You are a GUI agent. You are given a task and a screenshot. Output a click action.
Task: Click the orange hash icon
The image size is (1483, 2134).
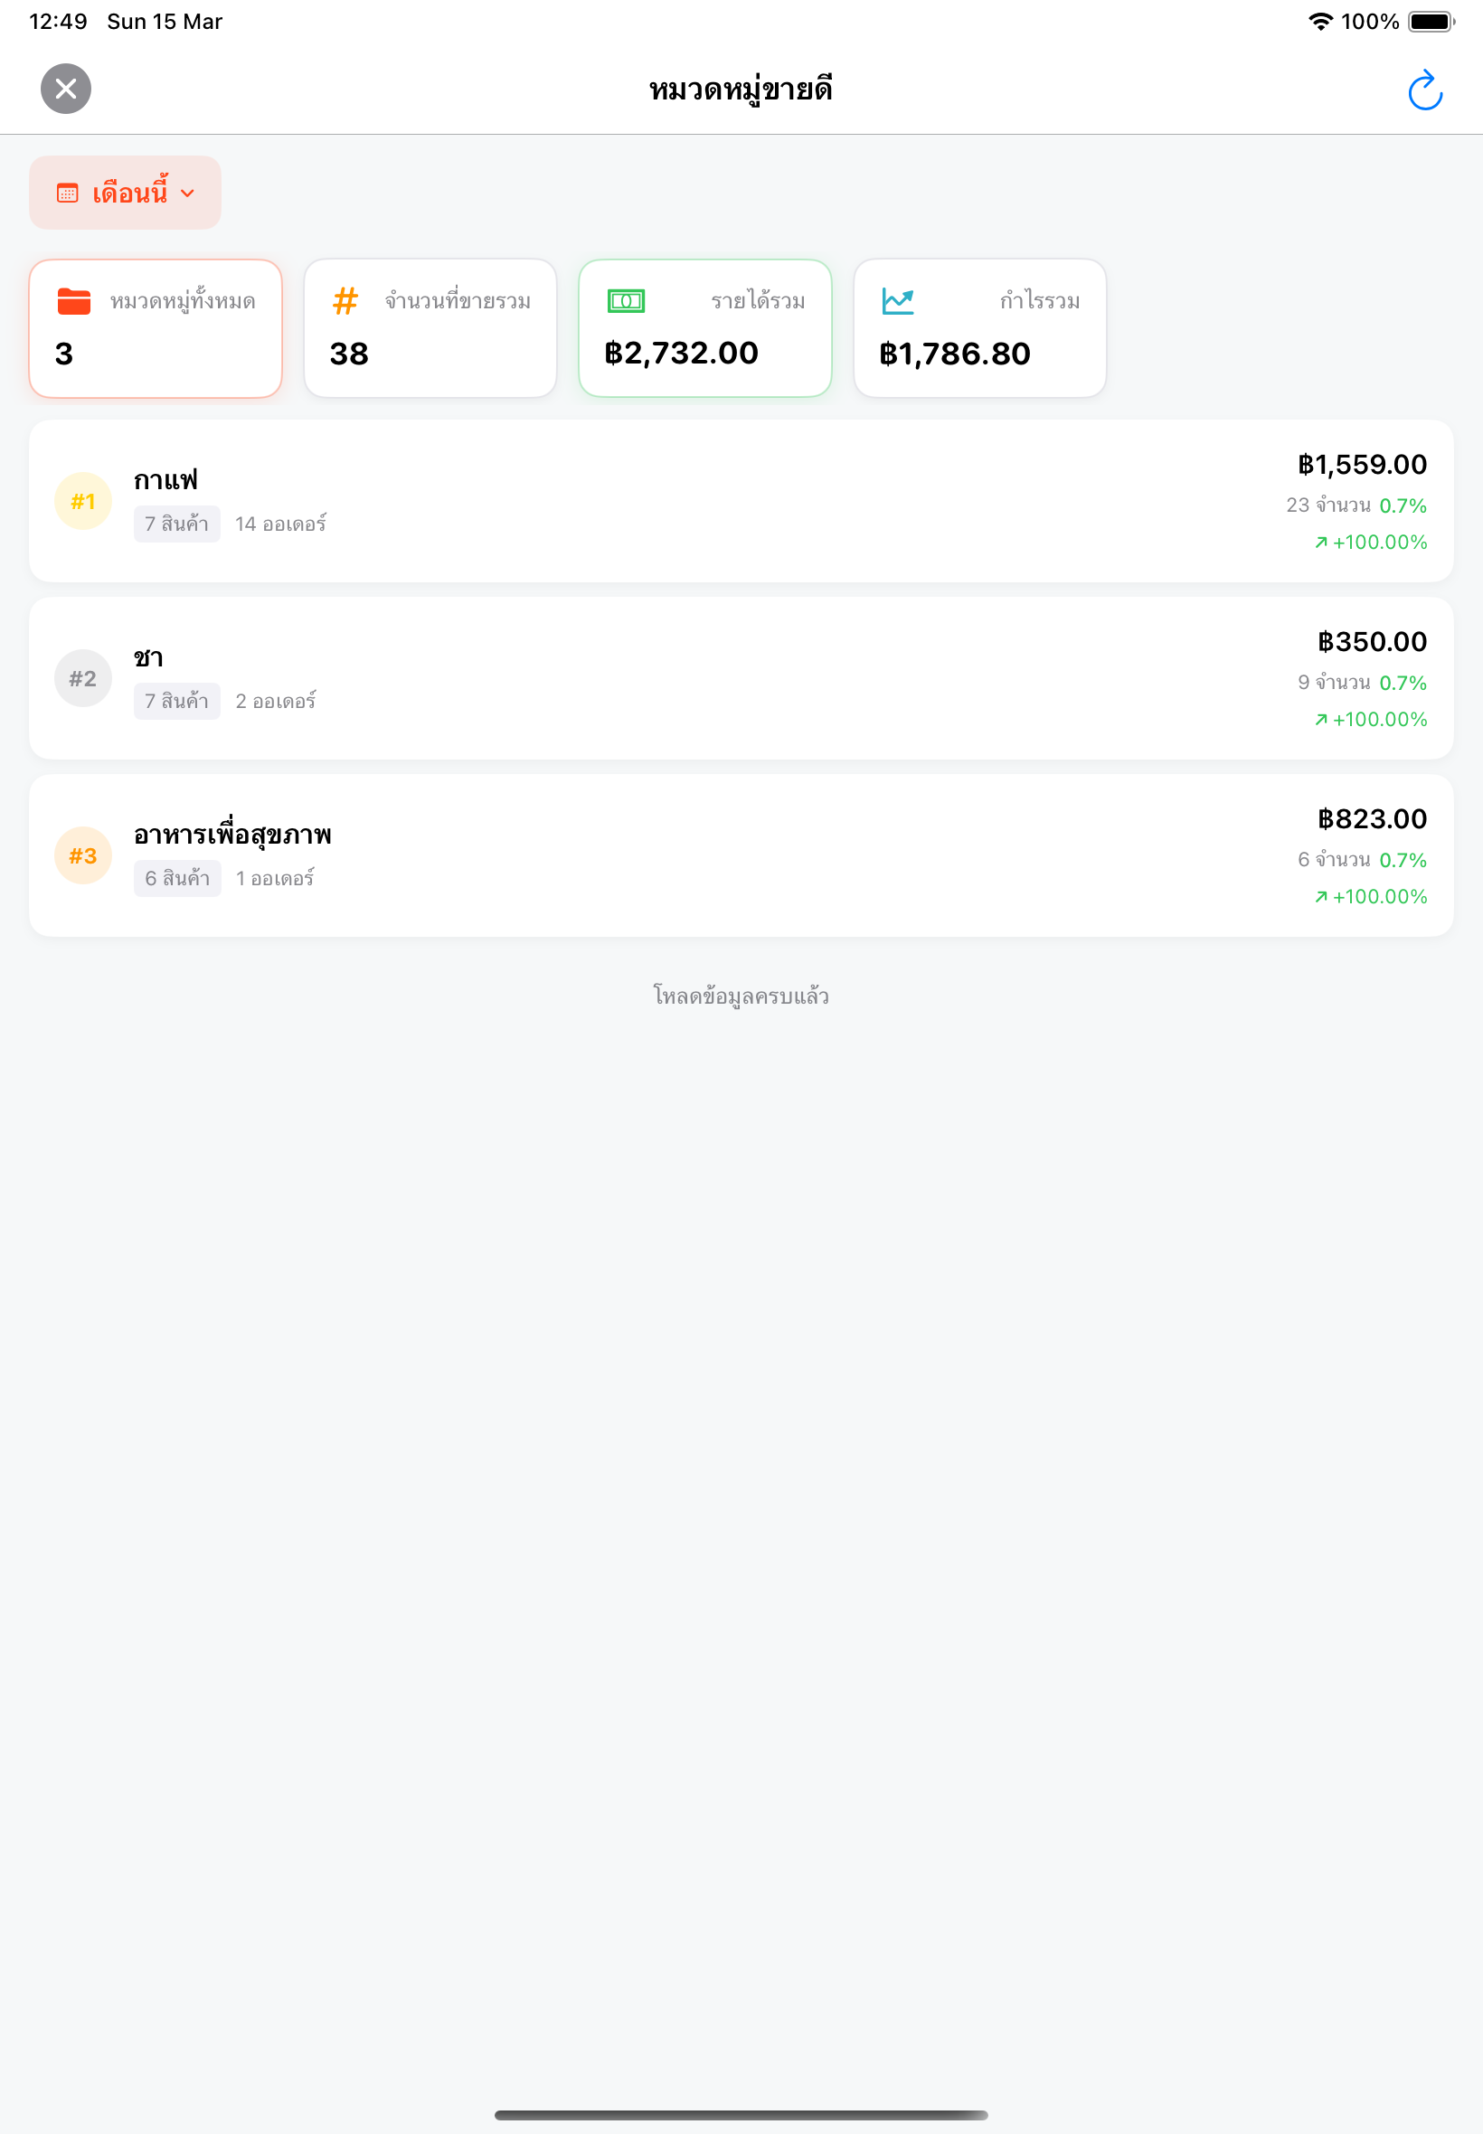(345, 302)
